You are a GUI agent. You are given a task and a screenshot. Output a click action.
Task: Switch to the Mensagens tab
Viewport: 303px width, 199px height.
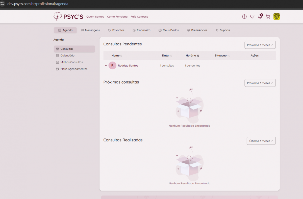click(x=90, y=30)
